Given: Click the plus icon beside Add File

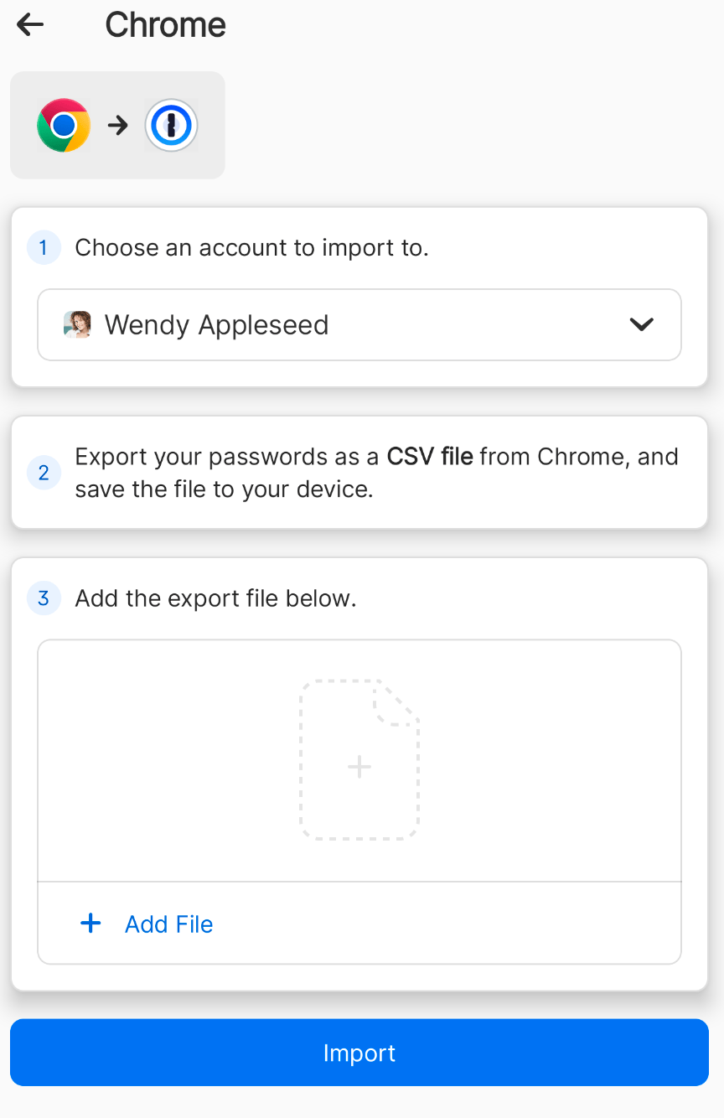Looking at the screenshot, I should (x=90, y=924).
